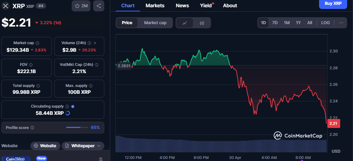Viewport: 353px width, 161px height.
Task: Click the 65% profile score value
Action: [95, 128]
